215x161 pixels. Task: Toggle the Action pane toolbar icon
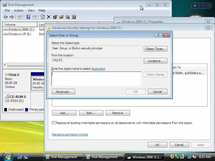pos(35,17)
